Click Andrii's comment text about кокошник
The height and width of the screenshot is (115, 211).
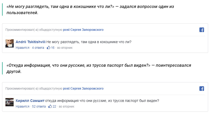(x=89, y=42)
